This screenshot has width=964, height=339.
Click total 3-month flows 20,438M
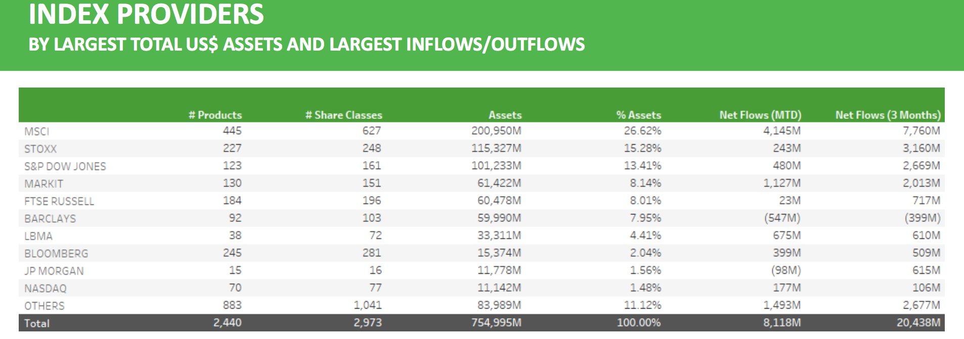[918, 322]
